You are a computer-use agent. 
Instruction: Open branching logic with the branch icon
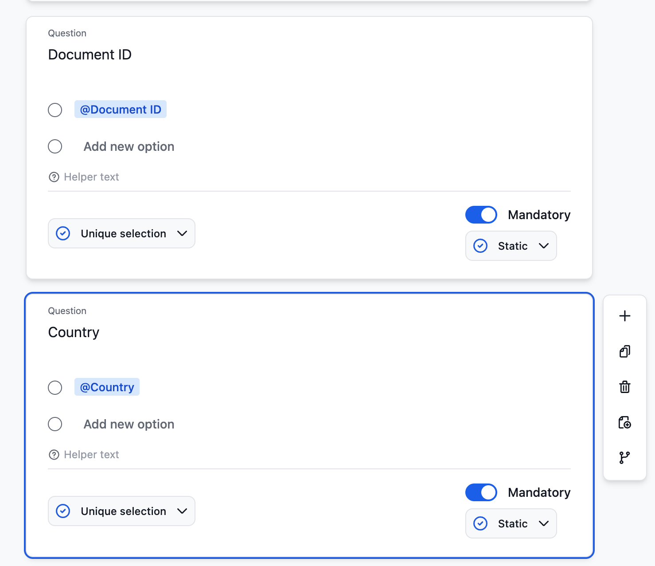[x=624, y=457]
